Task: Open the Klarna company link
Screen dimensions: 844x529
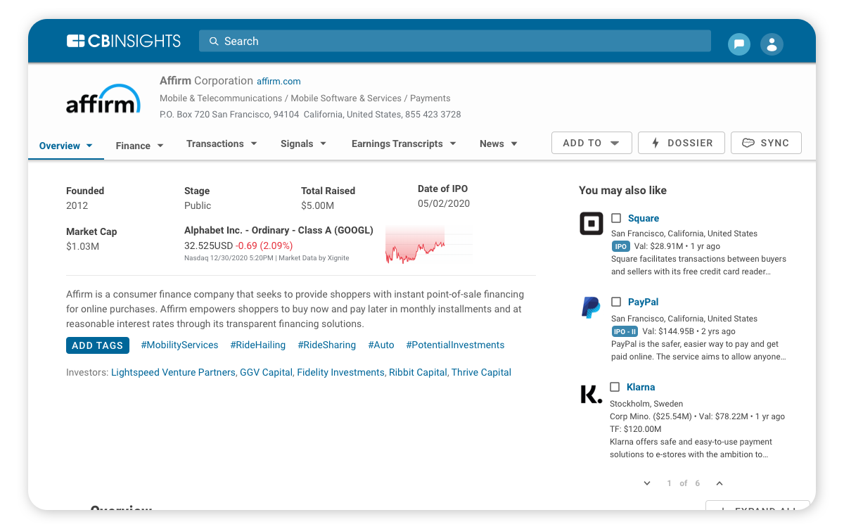Action: point(641,387)
